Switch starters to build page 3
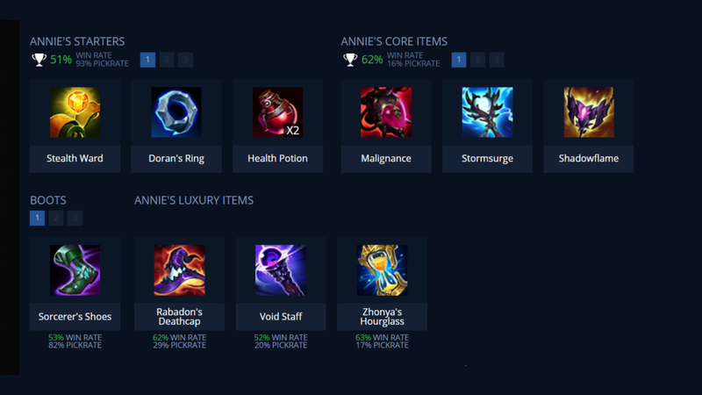 point(185,60)
